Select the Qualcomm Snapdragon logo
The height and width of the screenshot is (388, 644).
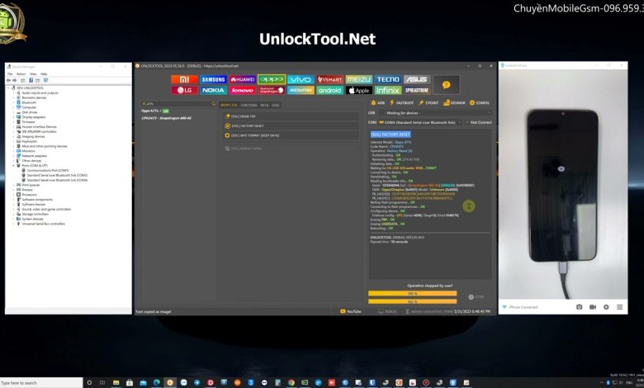click(x=272, y=90)
